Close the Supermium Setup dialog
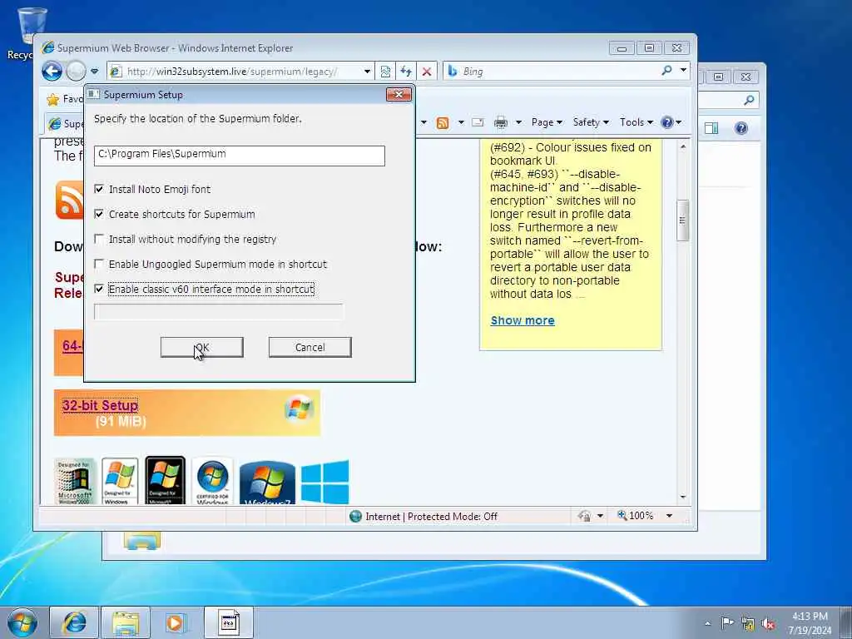The image size is (852, 639). 399,95
